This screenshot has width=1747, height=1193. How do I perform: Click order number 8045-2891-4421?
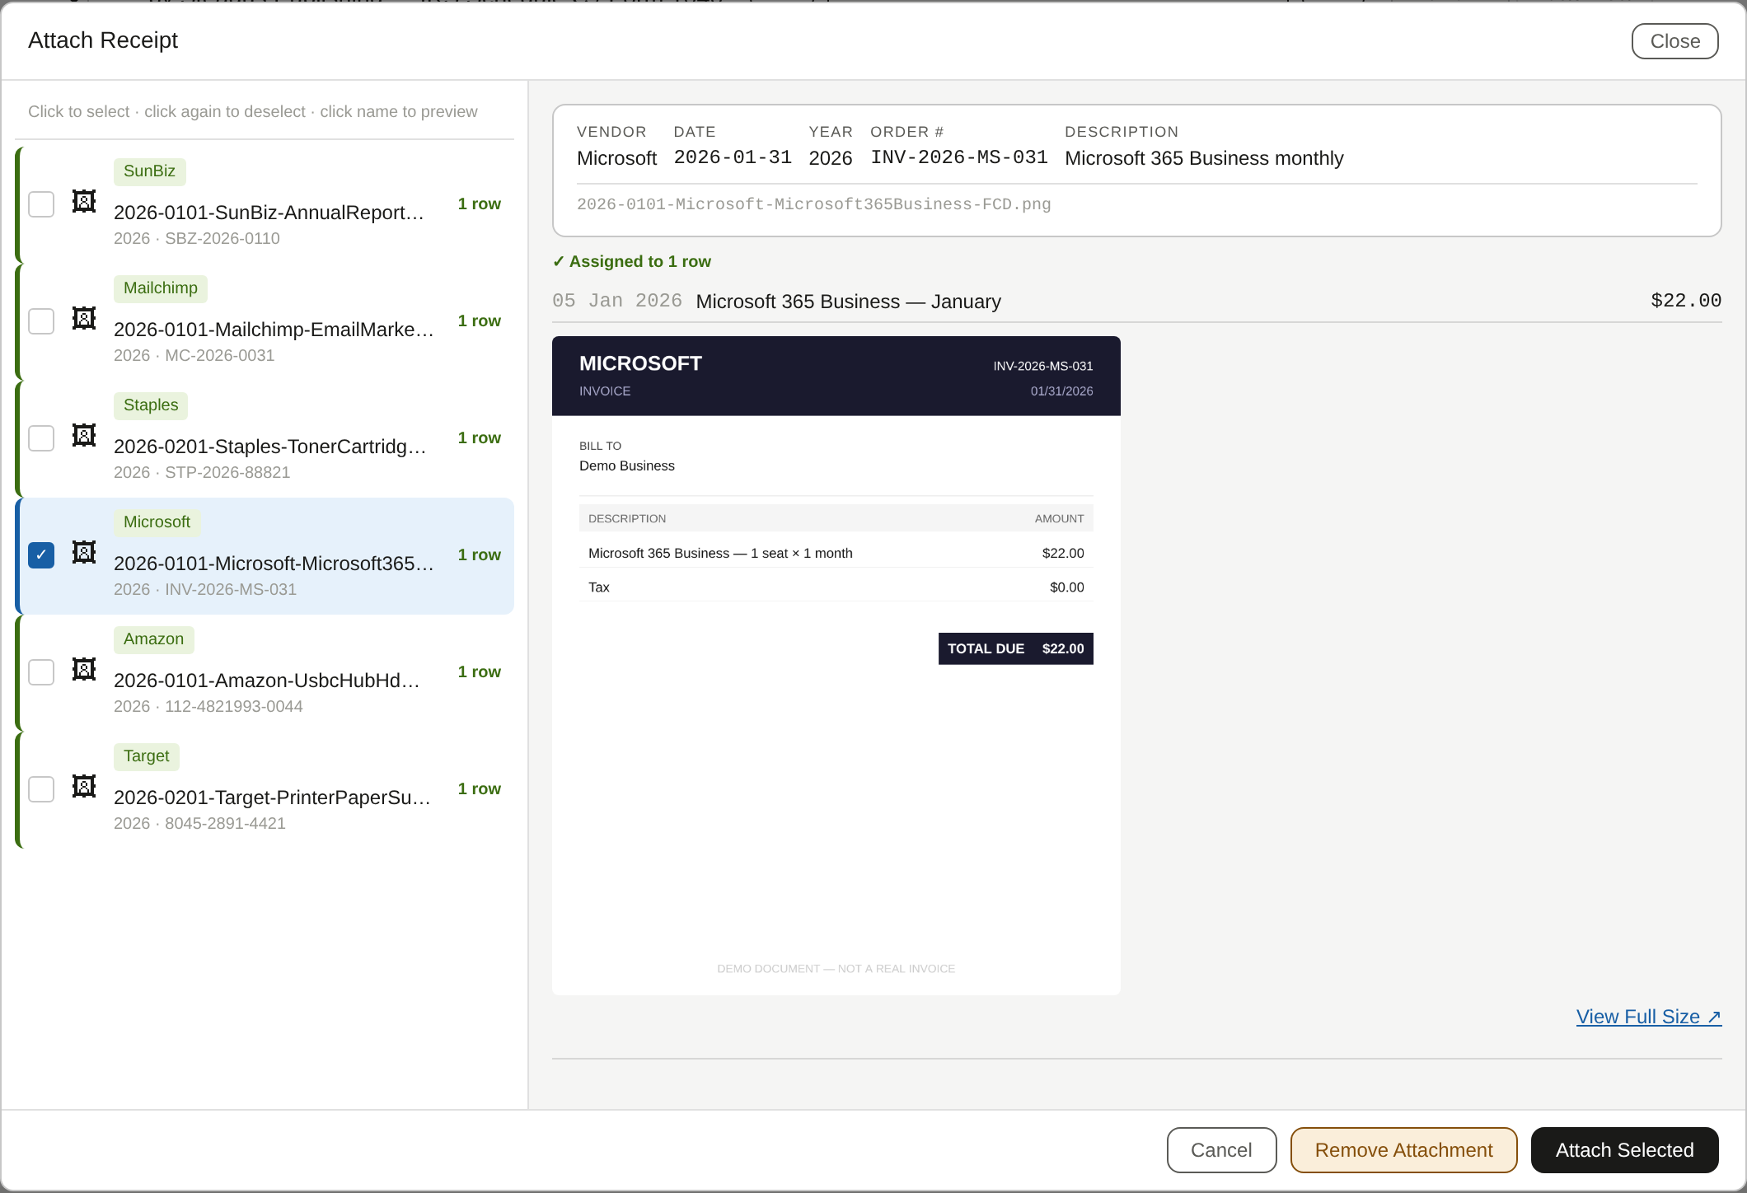[x=225, y=823]
